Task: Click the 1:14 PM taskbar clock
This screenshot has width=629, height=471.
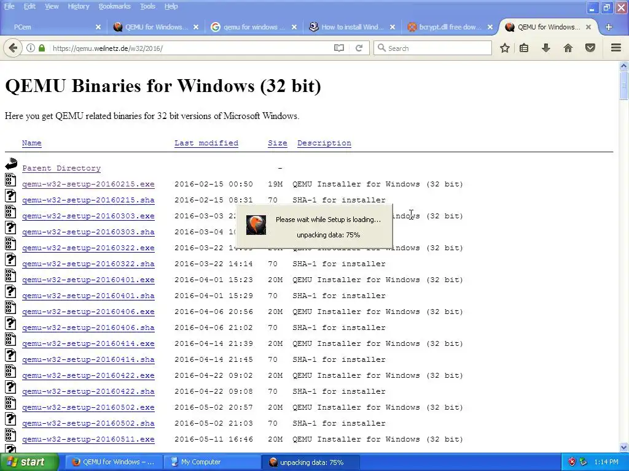Action: [606, 462]
